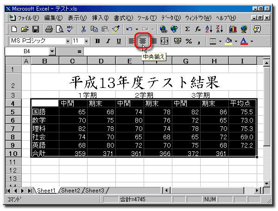The height and width of the screenshot is (211, 278).
Task: Open the データ(D) menu
Action: (171, 18)
